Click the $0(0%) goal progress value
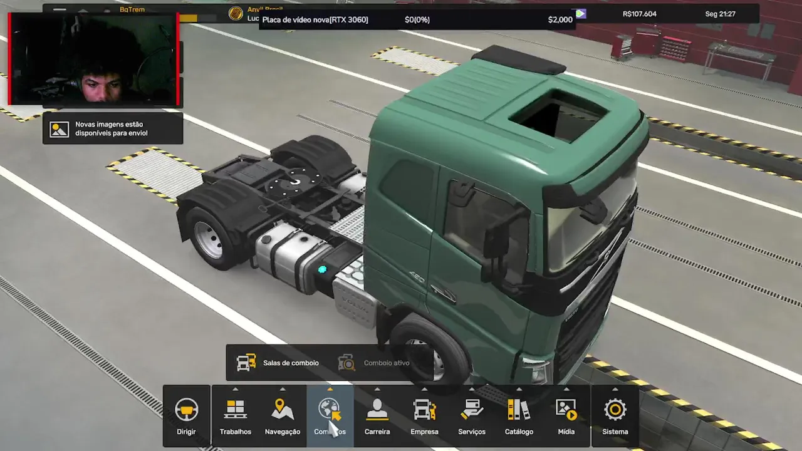Image resolution: width=802 pixels, height=451 pixels. (x=417, y=19)
